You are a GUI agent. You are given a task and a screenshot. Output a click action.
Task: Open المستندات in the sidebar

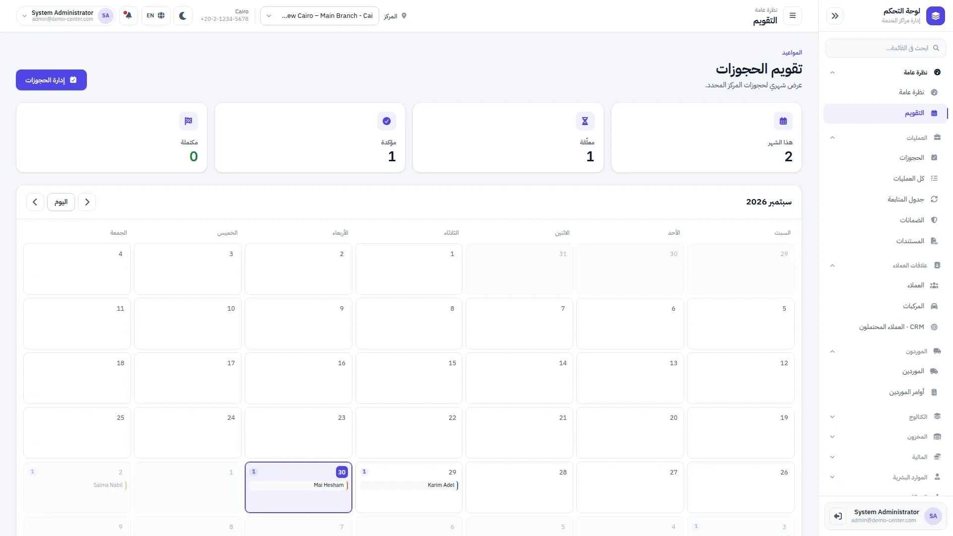885,241
